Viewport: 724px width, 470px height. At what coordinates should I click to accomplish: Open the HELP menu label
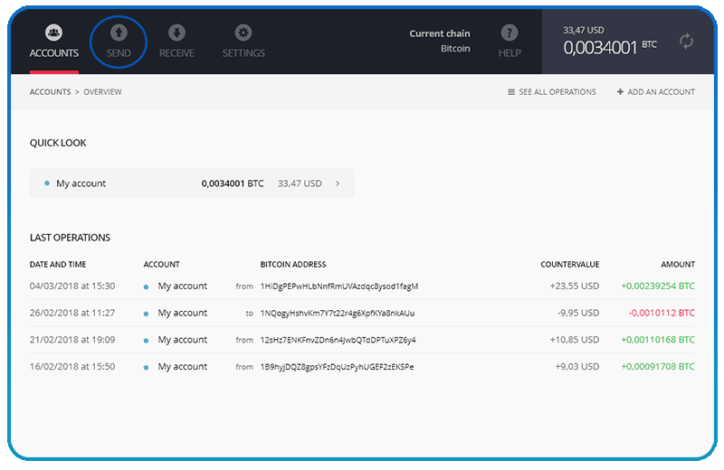click(510, 53)
